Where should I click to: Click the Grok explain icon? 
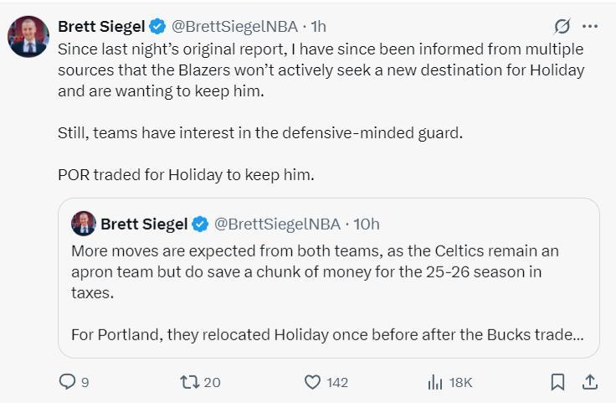(562, 26)
